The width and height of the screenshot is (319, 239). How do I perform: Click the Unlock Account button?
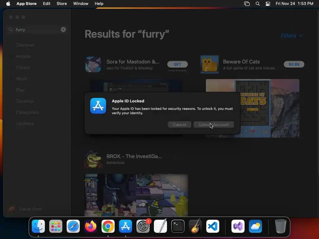click(214, 124)
